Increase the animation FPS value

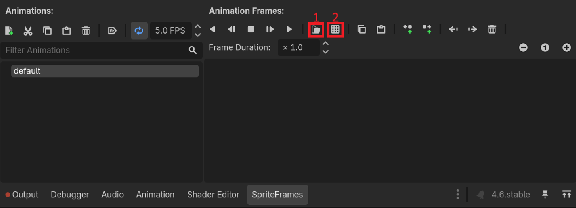point(198,27)
